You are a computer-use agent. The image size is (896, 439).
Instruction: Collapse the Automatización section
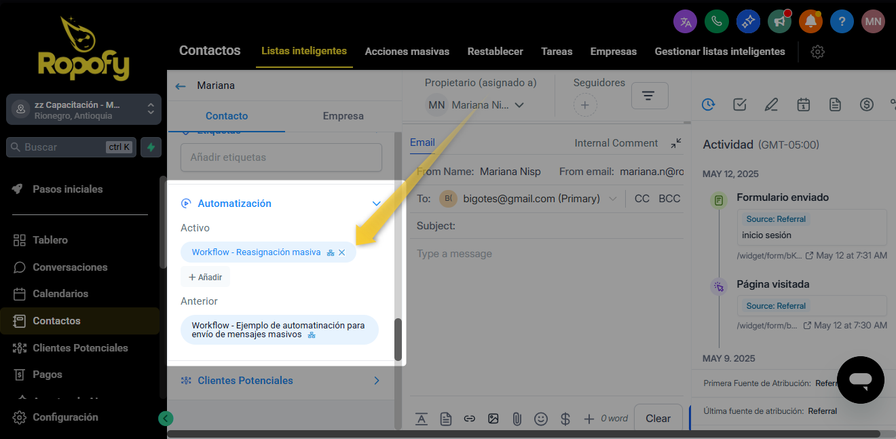click(x=376, y=204)
